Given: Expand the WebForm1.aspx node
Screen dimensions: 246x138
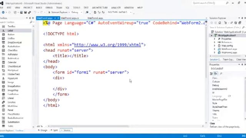Looking at the screenshot, I should click(214, 49).
